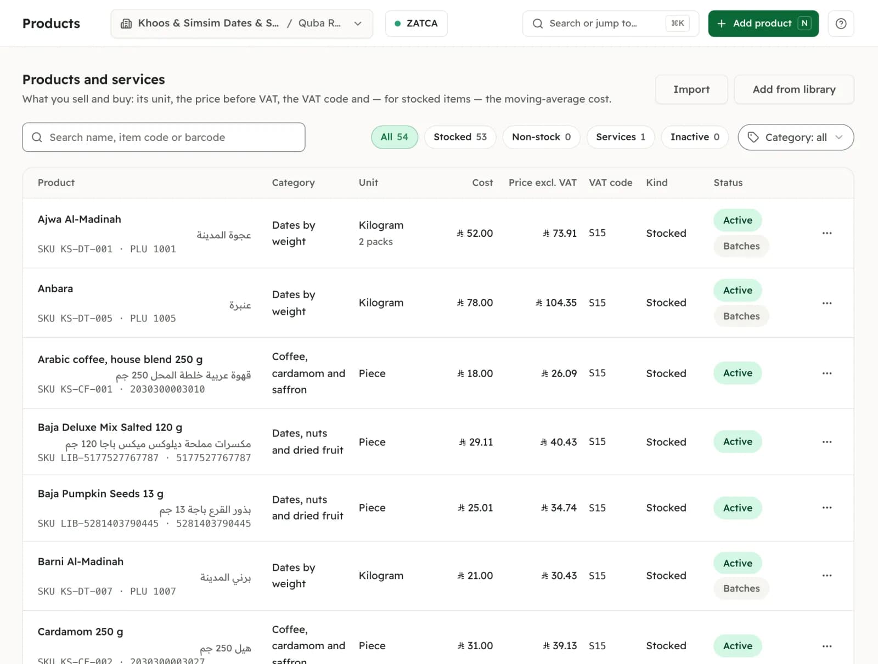Expand the store and branch selector chevron
The image size is (878, 664).
point(358,24)
